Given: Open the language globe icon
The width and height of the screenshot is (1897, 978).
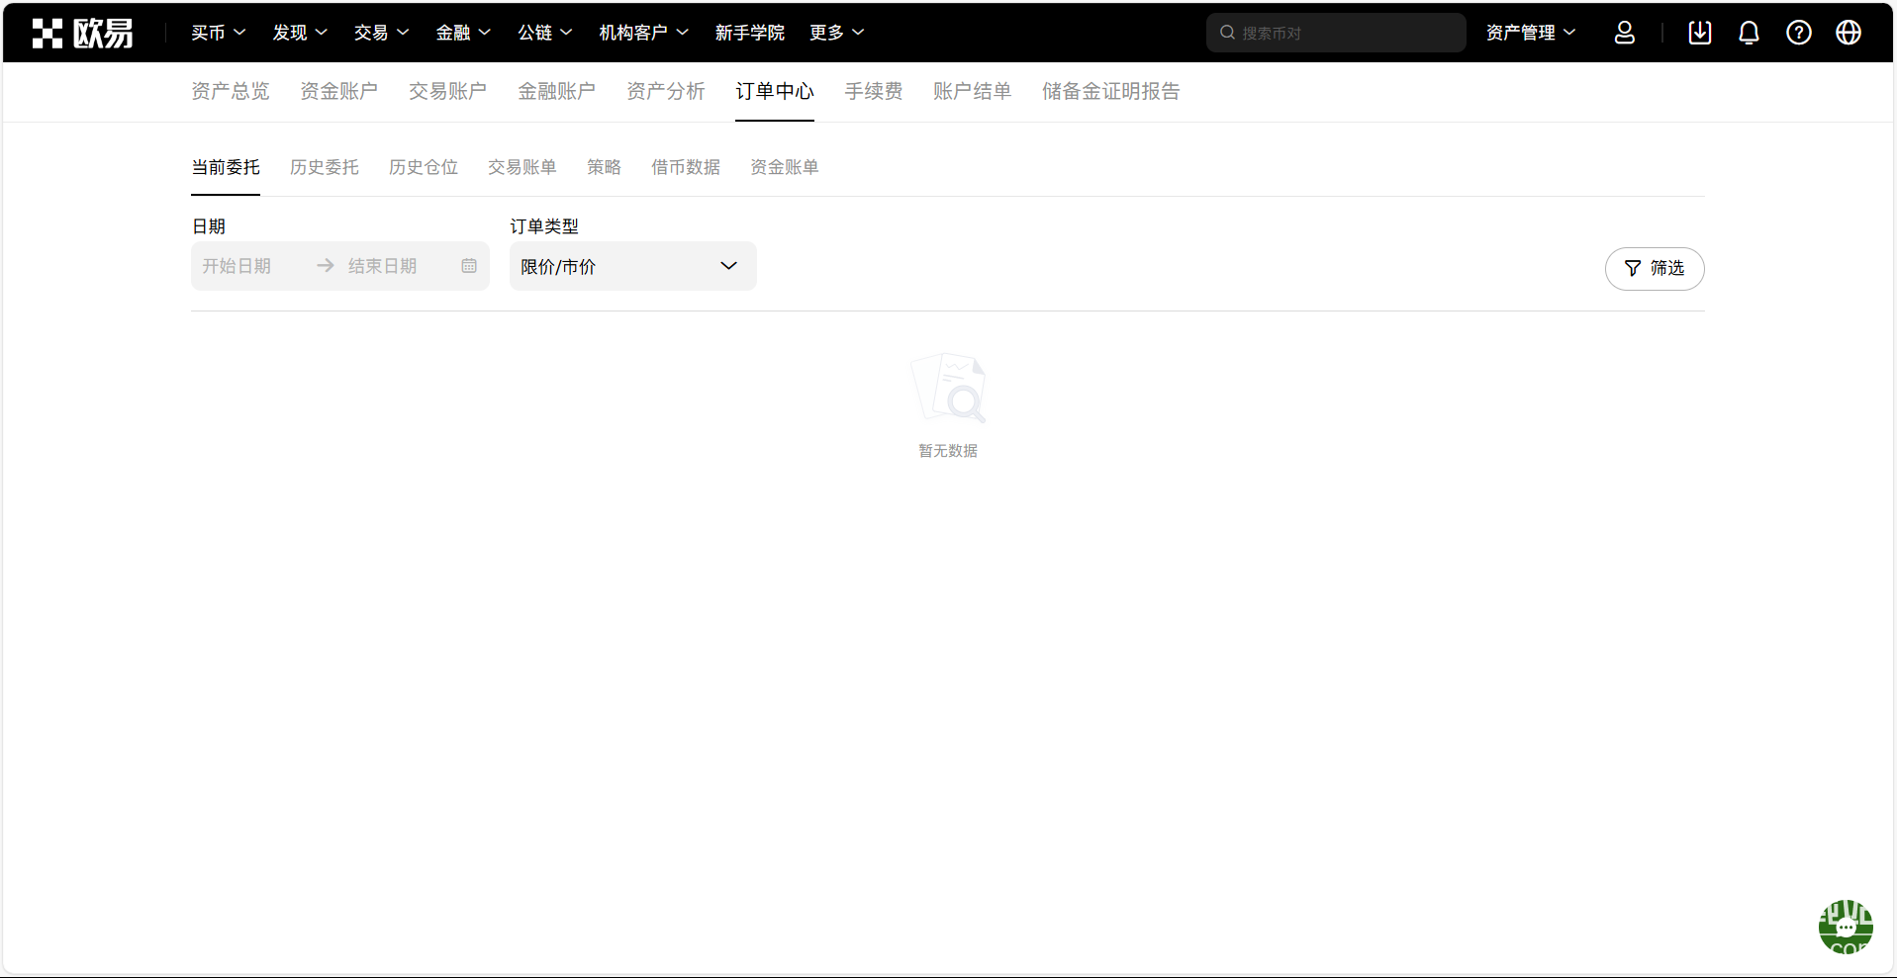Looking at the screenshot, I should 1849,33.
